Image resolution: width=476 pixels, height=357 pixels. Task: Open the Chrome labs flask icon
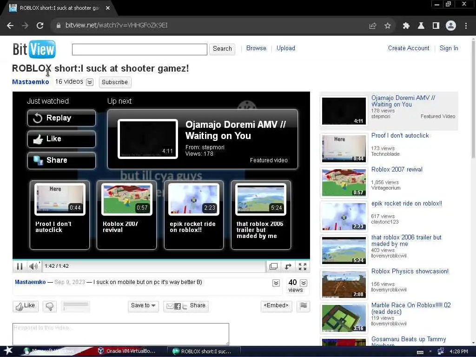point(421,26)
